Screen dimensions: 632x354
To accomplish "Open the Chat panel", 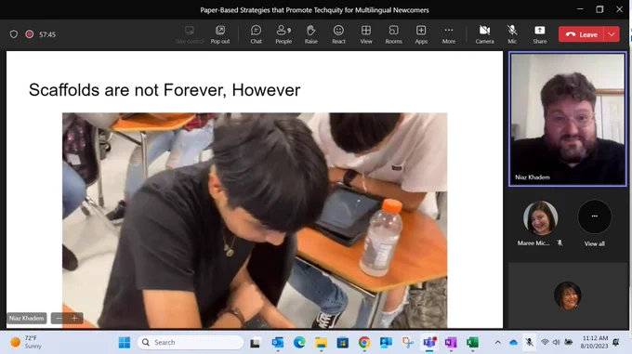I will point(256,34).
